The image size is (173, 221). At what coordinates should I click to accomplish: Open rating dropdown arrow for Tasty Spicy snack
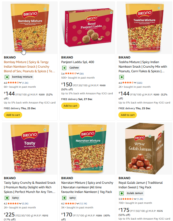coord(20,203)
